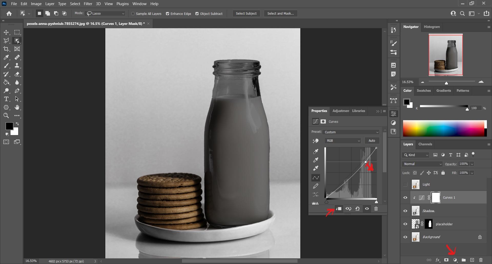This screenshot has width=492, height=264.
Task: Open the Mode Lasso dropdown
Action: [106, 13]
